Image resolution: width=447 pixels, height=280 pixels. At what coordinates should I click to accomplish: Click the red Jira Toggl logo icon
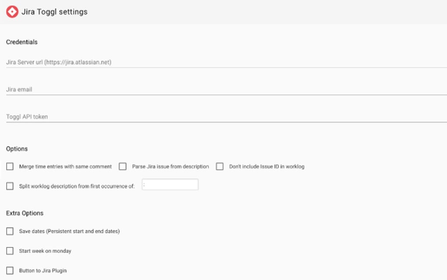[12, 12]
